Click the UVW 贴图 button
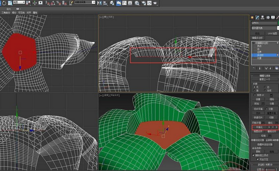 click(272, 33)
